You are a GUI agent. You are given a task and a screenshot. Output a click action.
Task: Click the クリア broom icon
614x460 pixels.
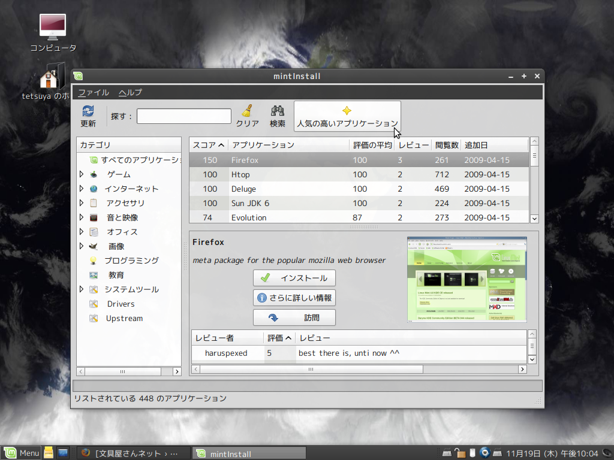pos(247,111)
